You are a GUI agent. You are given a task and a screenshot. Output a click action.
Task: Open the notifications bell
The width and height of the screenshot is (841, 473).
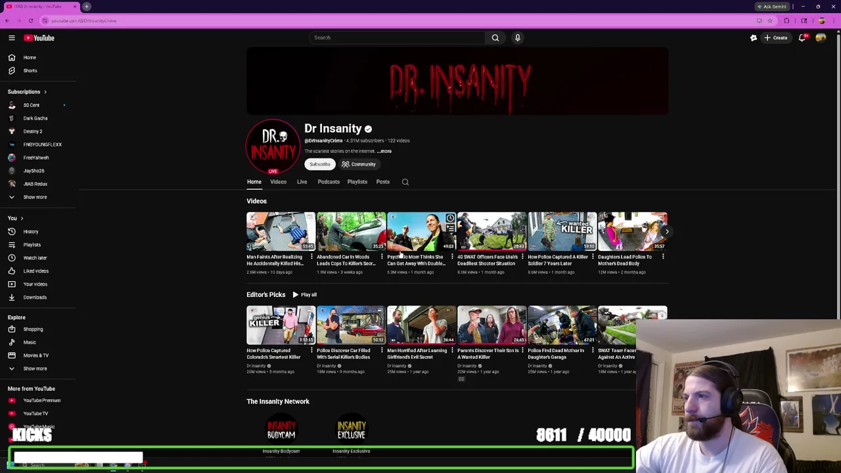pos(802,38)
